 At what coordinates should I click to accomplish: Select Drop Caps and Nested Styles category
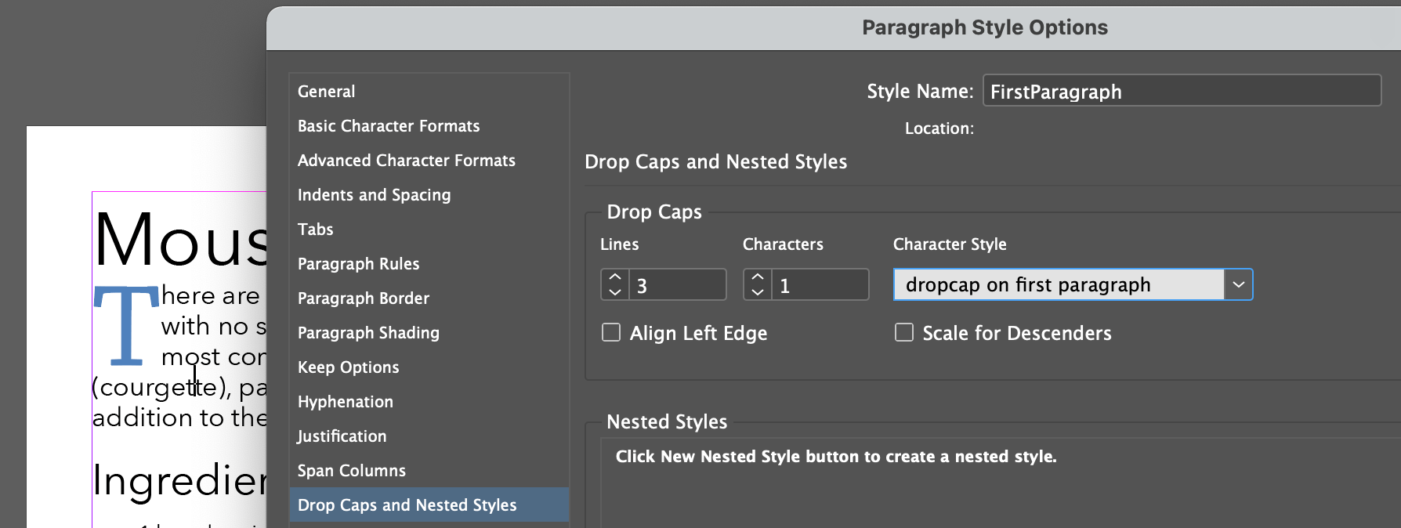click(x=429, y=505)
